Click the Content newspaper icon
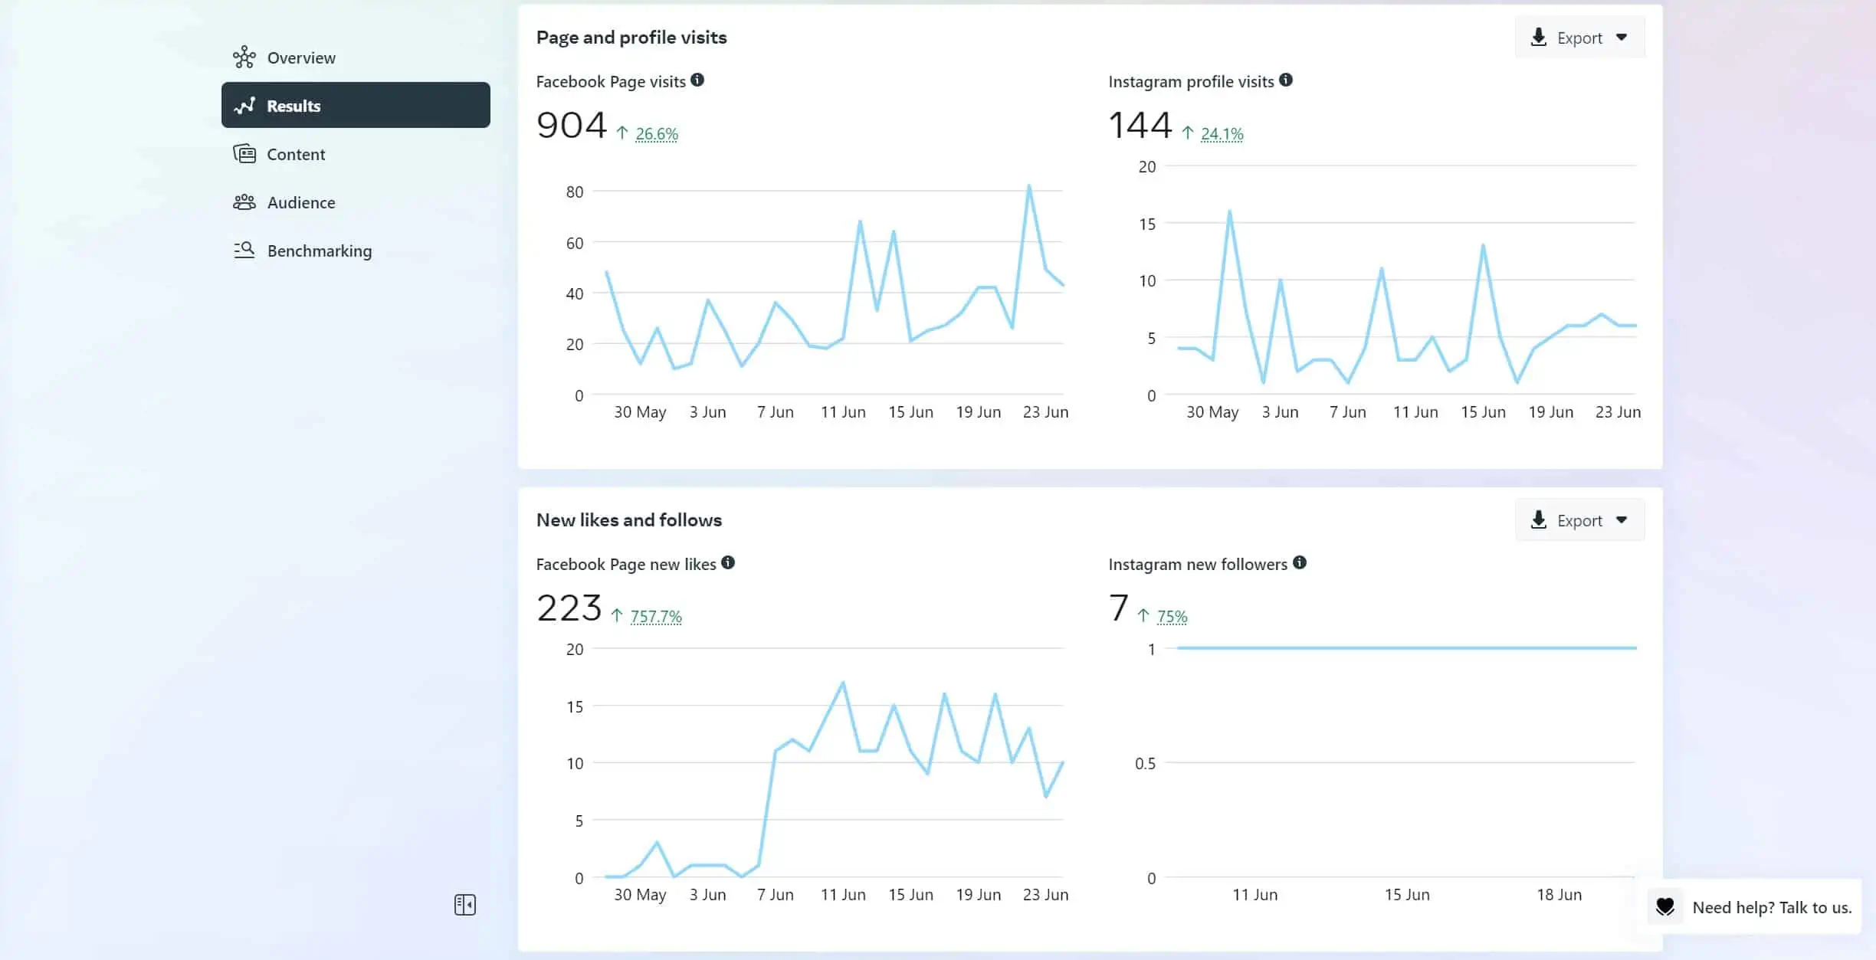 pyautogui.click(x=244, y=154)
